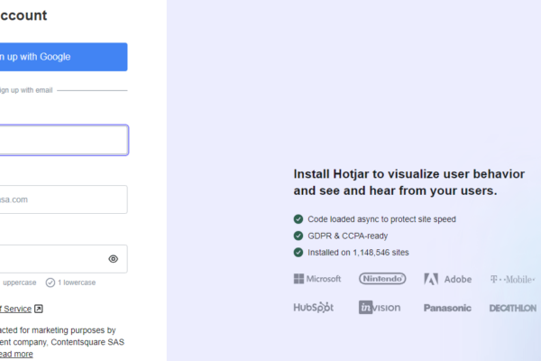Toggle password visibility eye icon
Image resolution: width=541 pixels, height=361 pixels.
coord(114,259)
